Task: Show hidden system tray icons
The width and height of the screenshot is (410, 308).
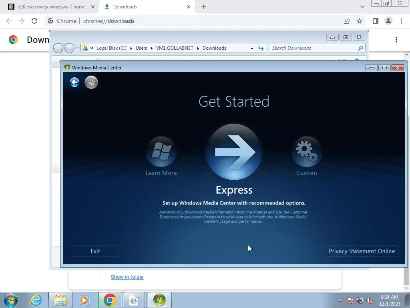Action: pos(340,300)
